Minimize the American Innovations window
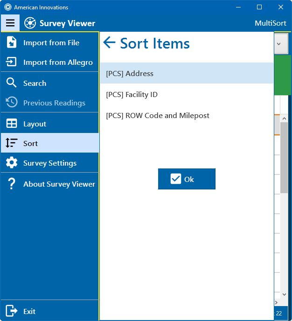The height and width of the screenshot is (321, 292). click(x=238, y=7)
